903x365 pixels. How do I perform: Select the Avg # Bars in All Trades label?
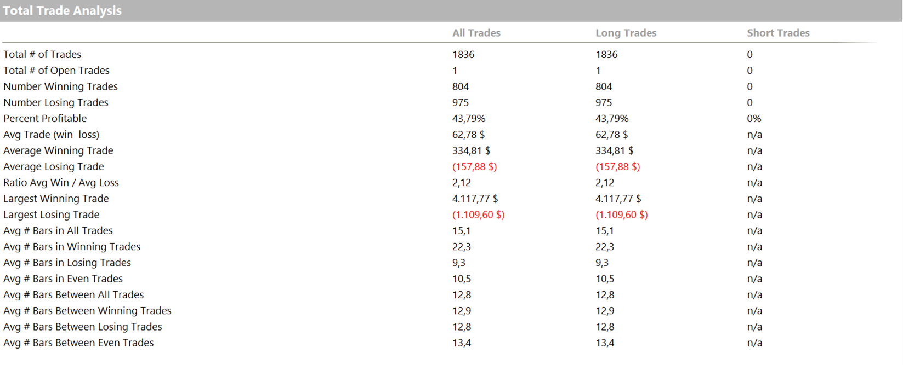click(x=58, y=231)
